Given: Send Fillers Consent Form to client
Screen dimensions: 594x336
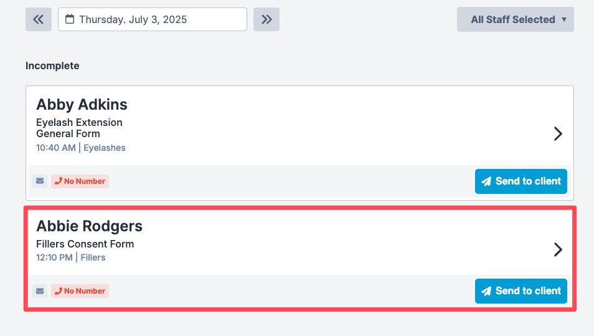Looking at the screenshot, I should 521,291.
